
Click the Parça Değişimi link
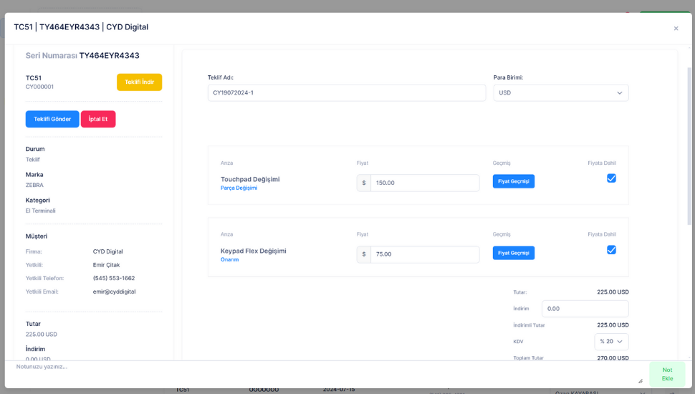tap(239, 188)
